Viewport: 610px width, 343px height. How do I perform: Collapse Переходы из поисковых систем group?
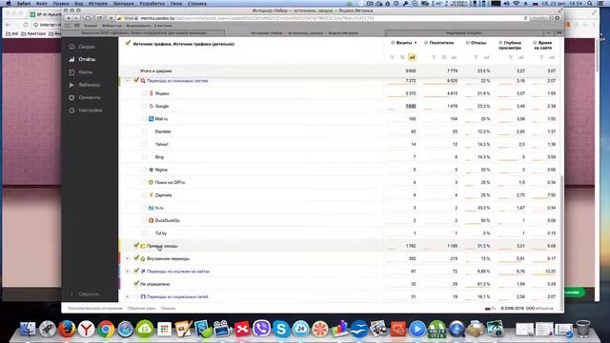coord(127,81)
